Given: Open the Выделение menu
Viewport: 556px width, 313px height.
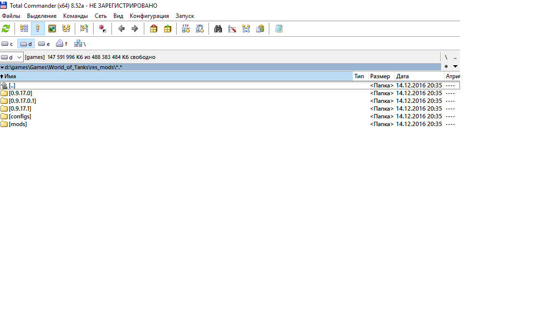Looking at the screenshot, I should (42, 16).
